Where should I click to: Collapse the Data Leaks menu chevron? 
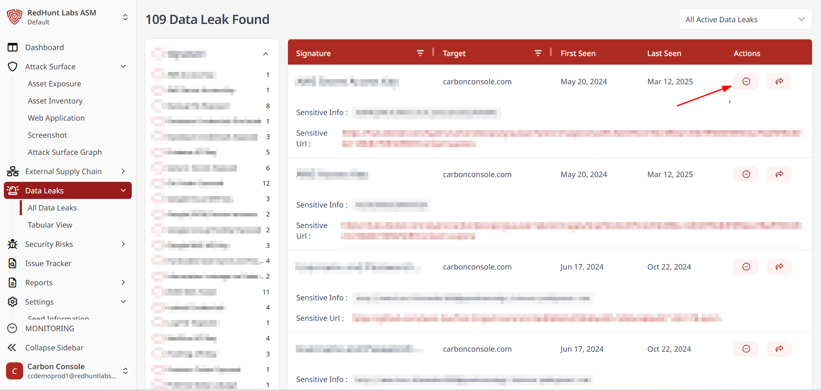point(123,190)
